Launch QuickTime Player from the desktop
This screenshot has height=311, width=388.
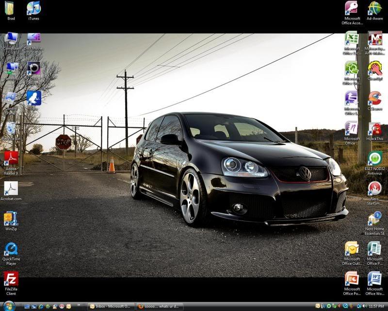click(x=11, y=254)
